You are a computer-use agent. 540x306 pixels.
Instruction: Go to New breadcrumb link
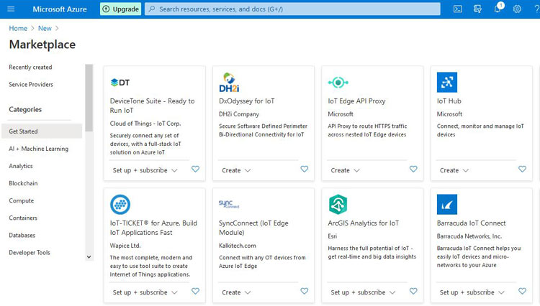click(45, 28)
